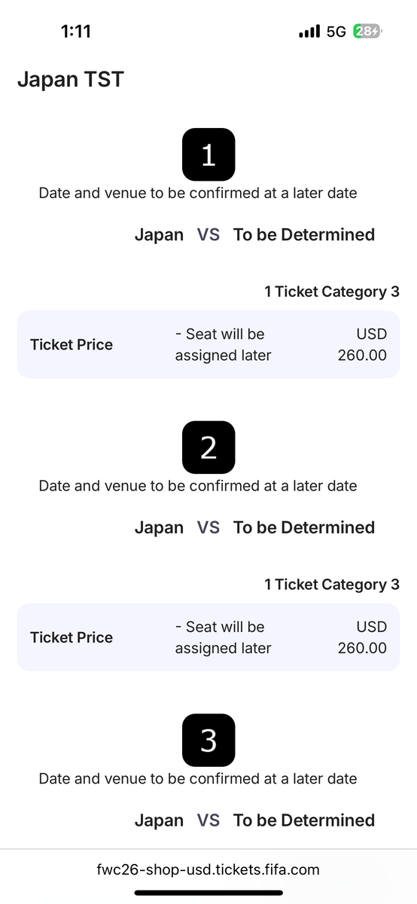The image size is (417, 904).
Task: Tap the cellular signal bars icon
Action: pos(309,32)
